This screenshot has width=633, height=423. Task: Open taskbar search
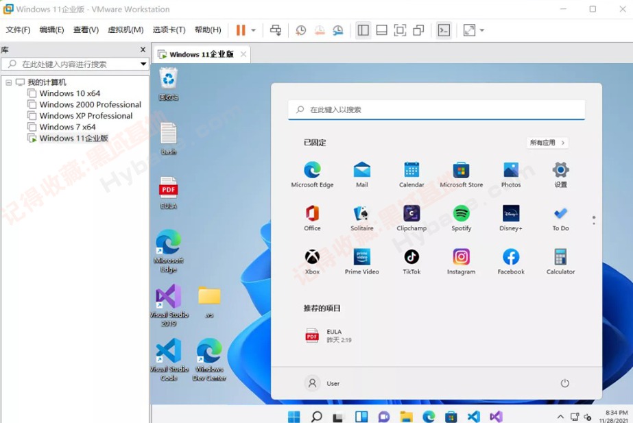pyautogui.click(x=317, y=416)
